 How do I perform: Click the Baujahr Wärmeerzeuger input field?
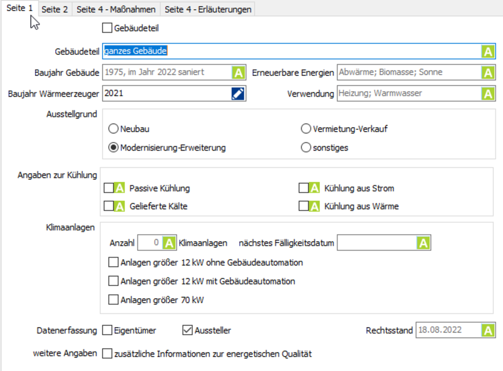[166, 94]
